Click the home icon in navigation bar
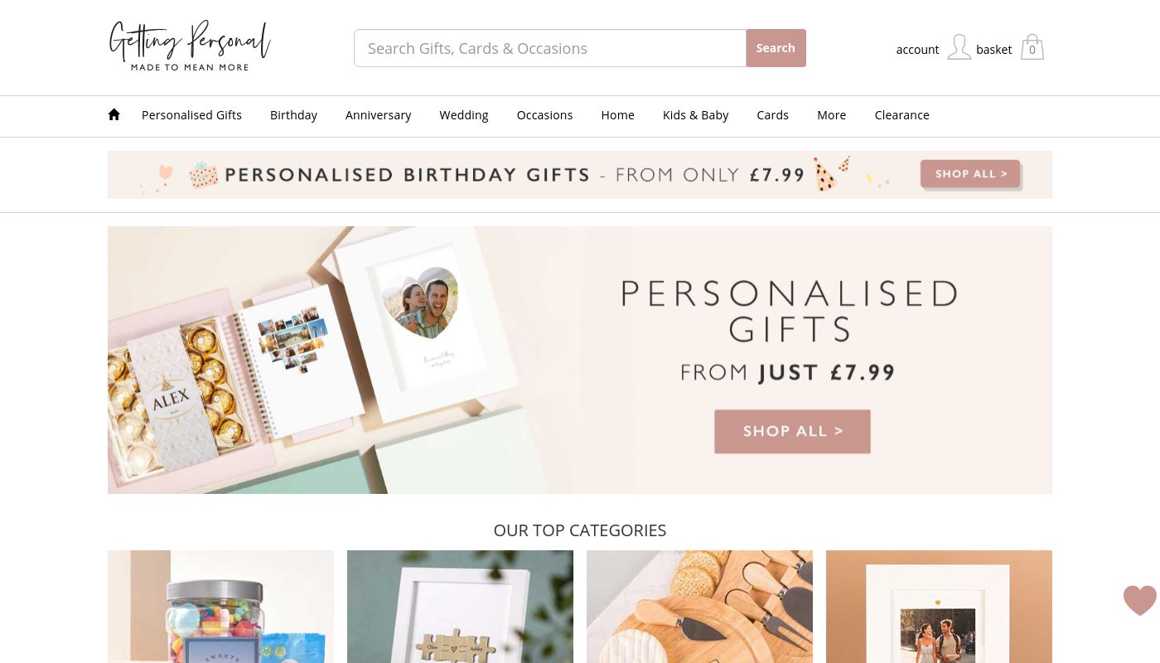Image resolution: width=1160 pixels, height=663 pixels. (x=114, y=114)
